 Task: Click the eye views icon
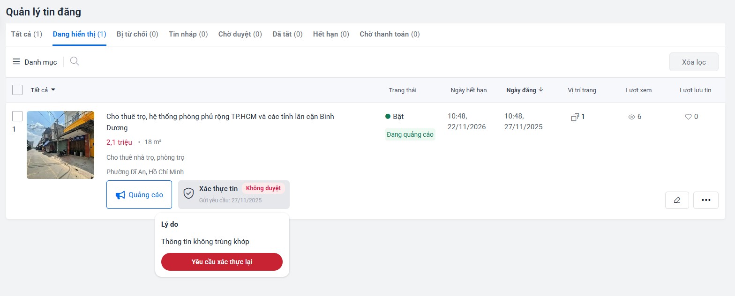pyautogui.click(x=631, y=117)
